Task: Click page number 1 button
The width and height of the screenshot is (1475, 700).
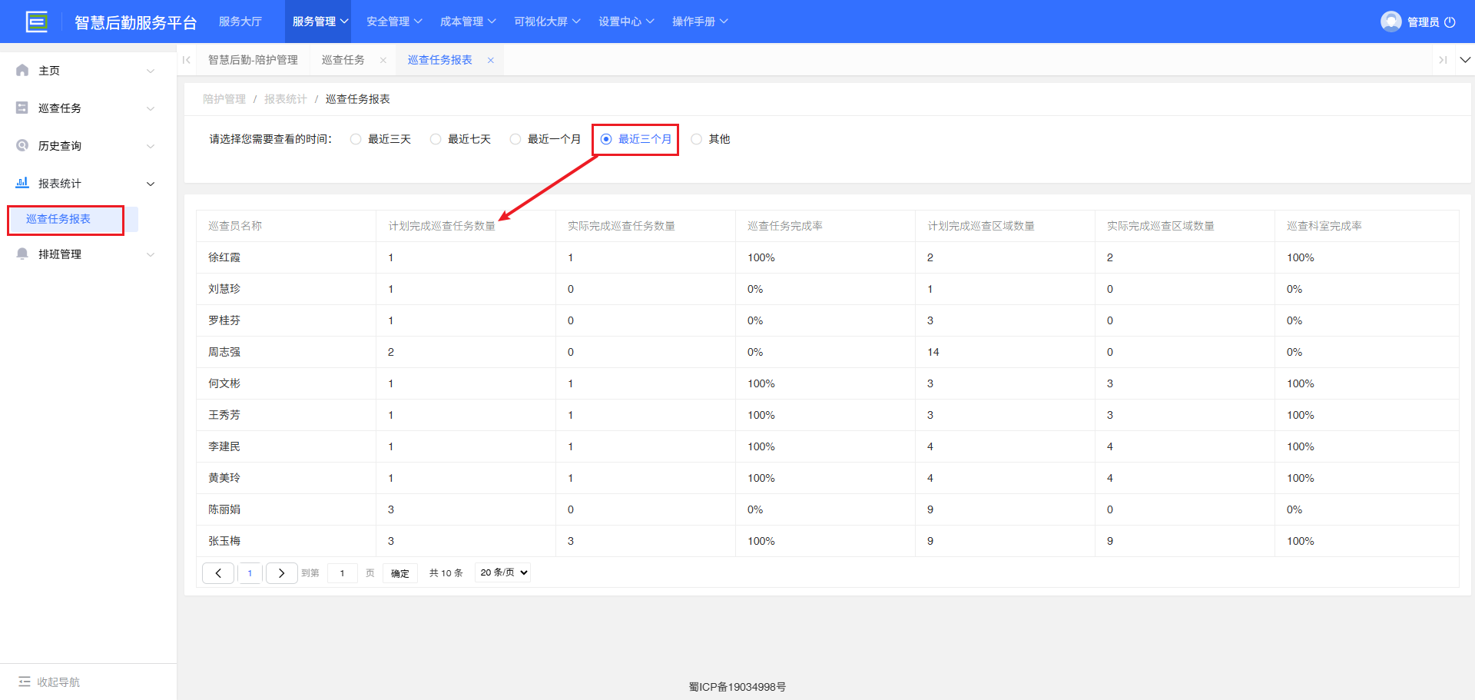Action: click(x=250, y=573)
